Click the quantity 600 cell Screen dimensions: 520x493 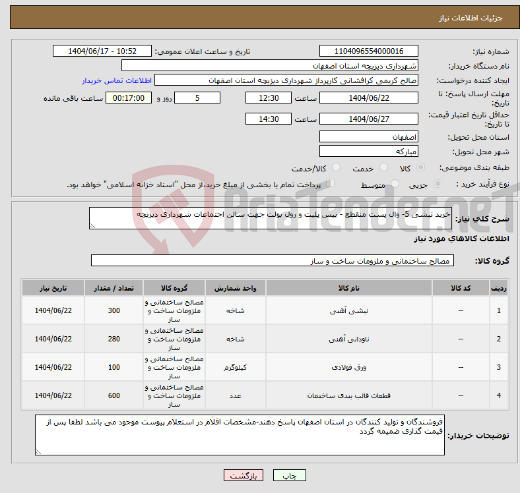tap(114, 395)
